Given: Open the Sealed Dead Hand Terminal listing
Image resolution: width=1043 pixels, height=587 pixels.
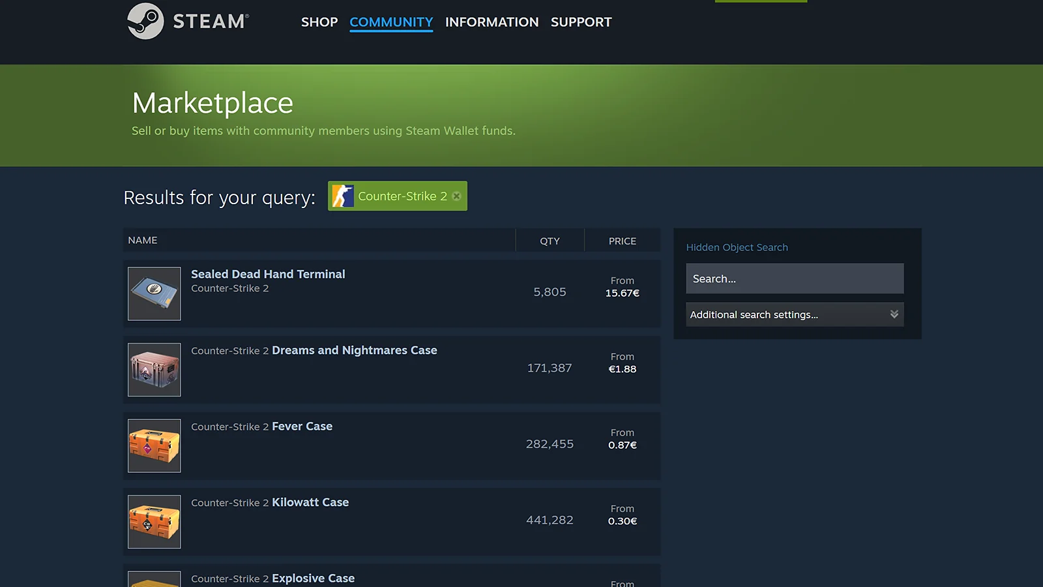Looking at the screenshot, I should point(268,274).
